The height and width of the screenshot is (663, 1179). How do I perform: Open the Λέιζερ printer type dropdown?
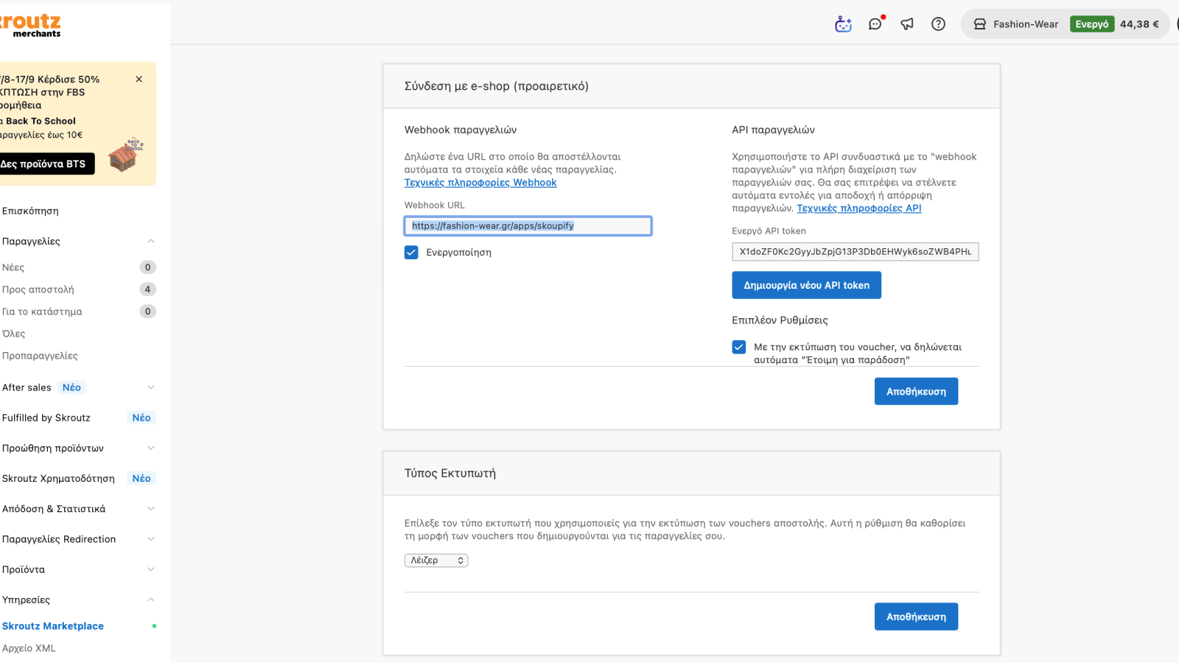pyautogui.click(x=436, y=561)
